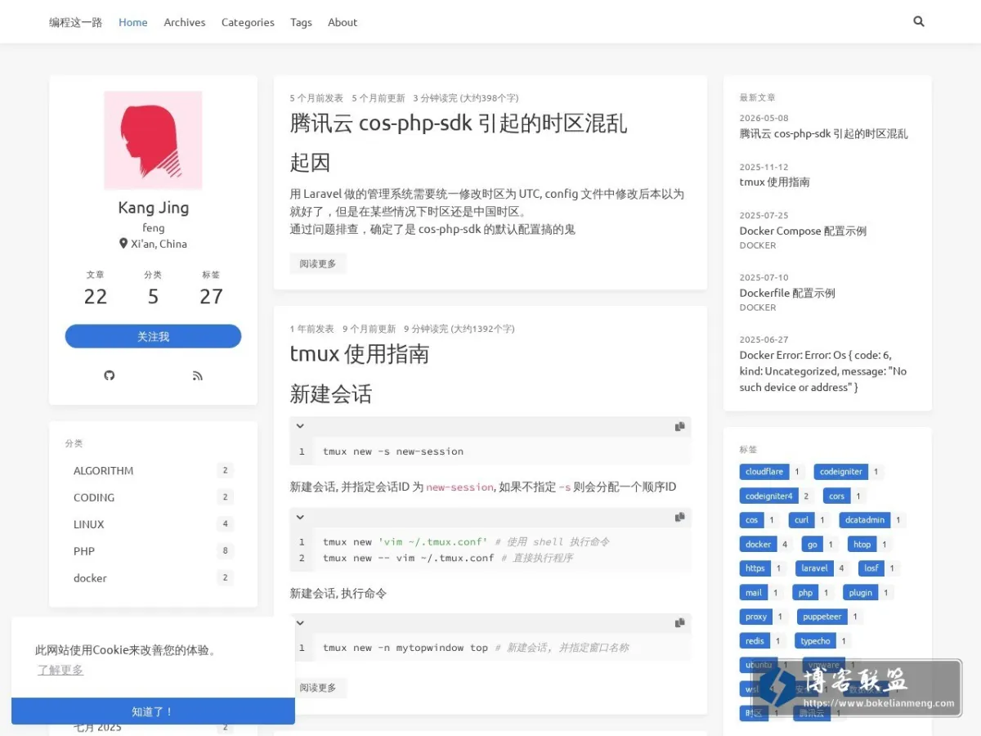The width and height of the screenshot is (981, 736).
Task: Select the cloudflare tag
Action: click(x=764, y=472)
